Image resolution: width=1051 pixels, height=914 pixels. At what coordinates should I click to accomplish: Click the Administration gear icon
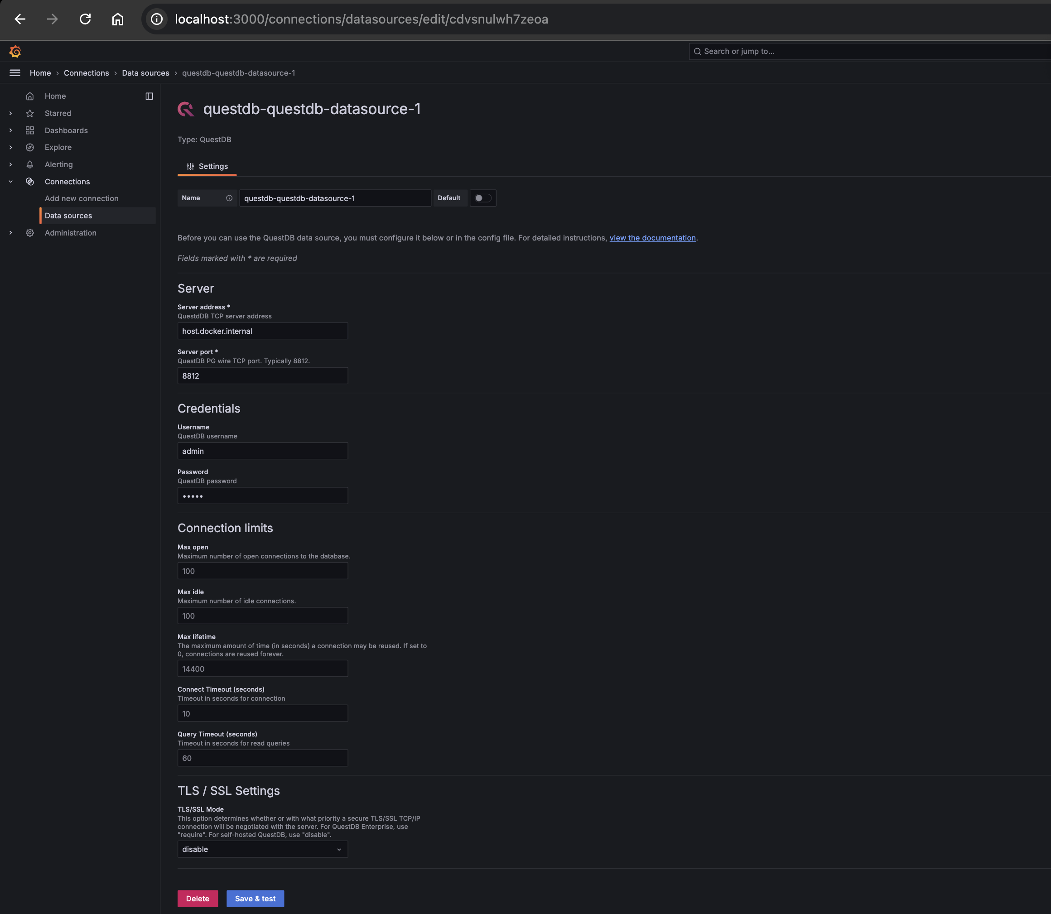(x=30, y=233)
